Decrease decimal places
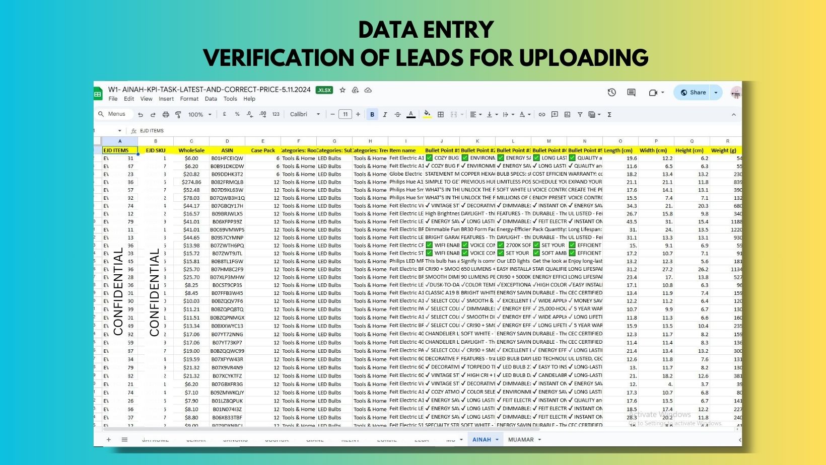 250,114
